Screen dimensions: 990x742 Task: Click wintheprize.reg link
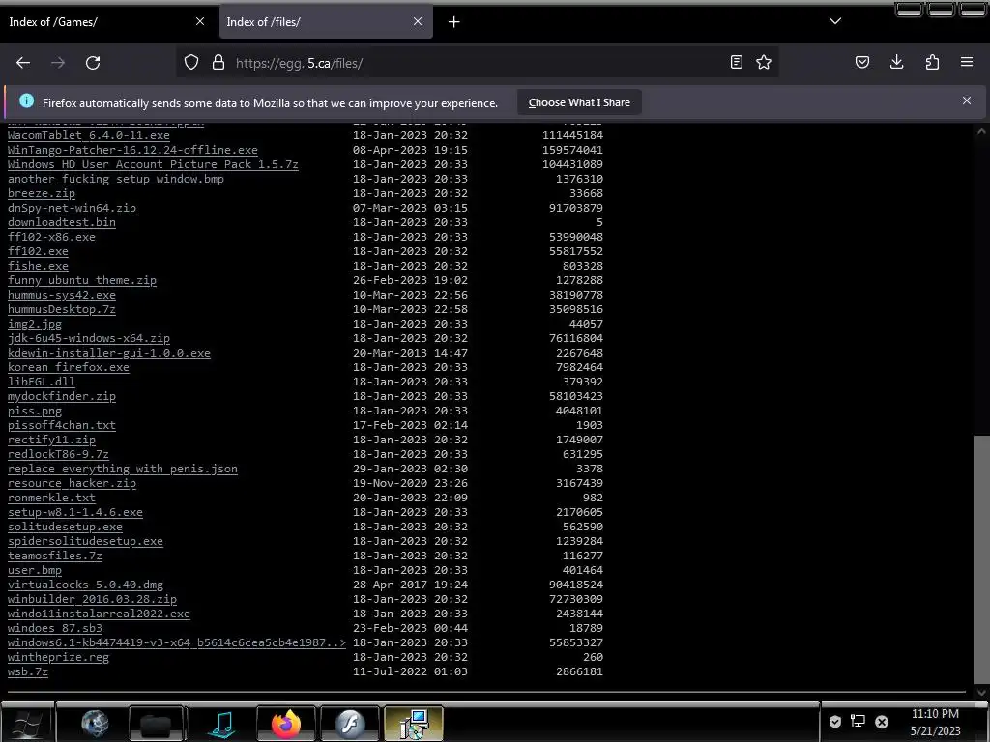[x=58, y=657]
